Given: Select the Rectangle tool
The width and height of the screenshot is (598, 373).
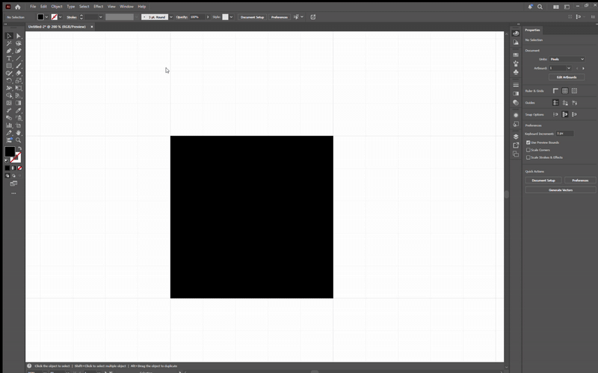Looking at the screenshot, I should (9, 66).
